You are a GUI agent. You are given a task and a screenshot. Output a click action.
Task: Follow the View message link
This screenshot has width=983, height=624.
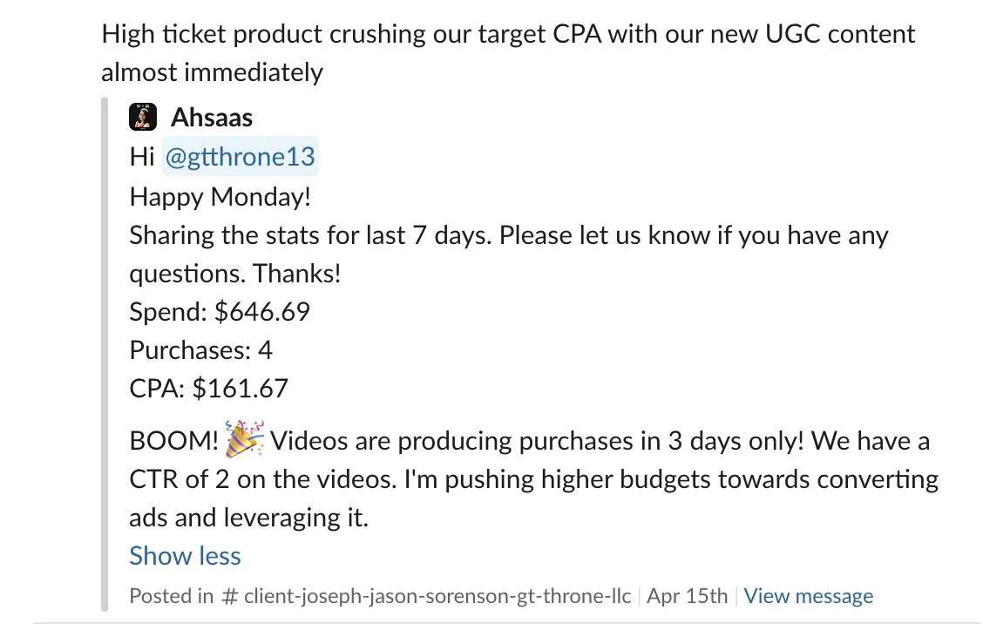[x=808, y=595]
